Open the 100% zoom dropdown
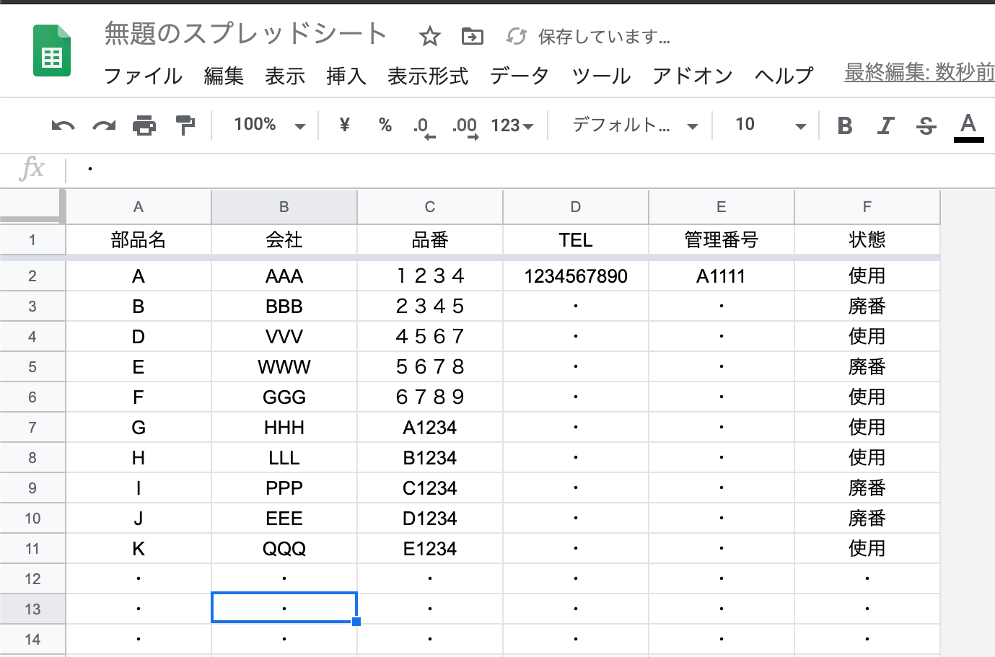 click(x=269, y=125)
